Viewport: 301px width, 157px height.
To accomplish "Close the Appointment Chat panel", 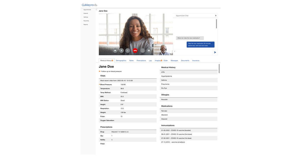I will tap(216, 16).
